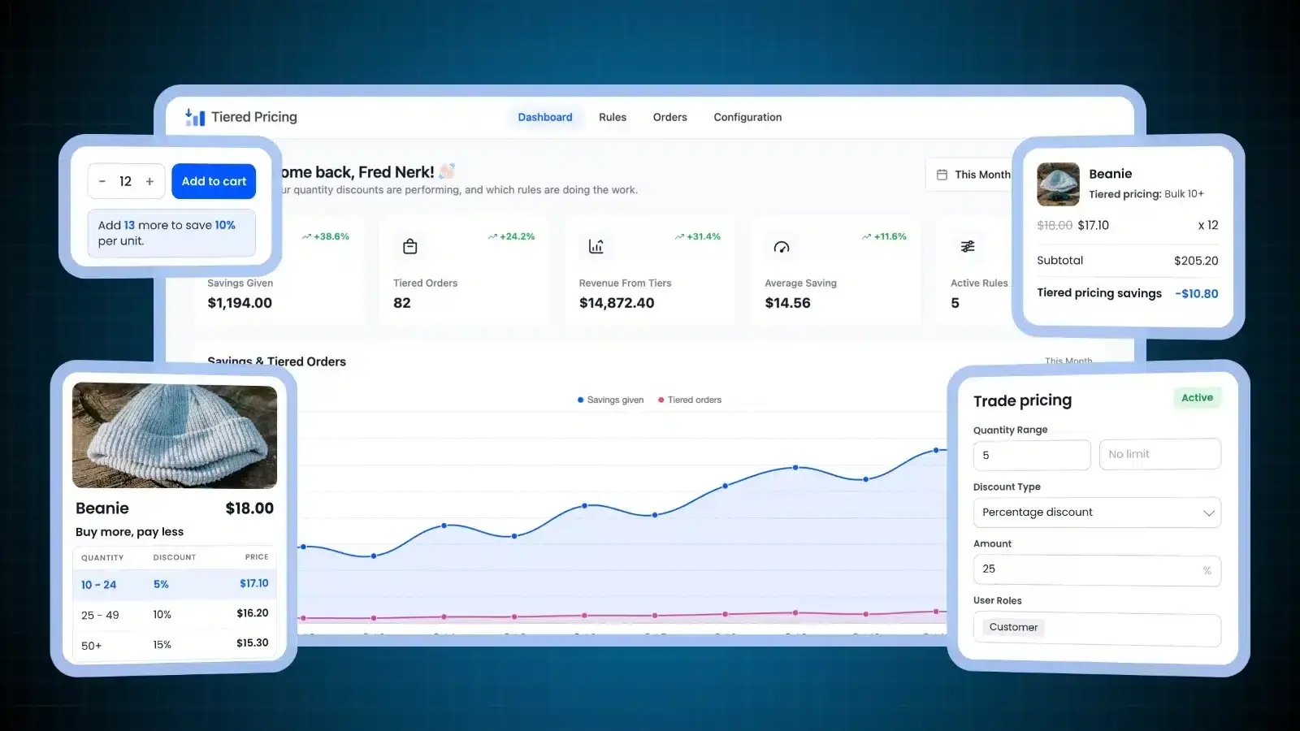Screen dimensions: 1300x731
Task: Toggle the Tiered orders legend marker
Action: [x=661, y=400]
